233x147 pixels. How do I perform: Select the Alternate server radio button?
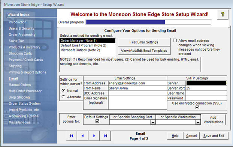point(63,97)
